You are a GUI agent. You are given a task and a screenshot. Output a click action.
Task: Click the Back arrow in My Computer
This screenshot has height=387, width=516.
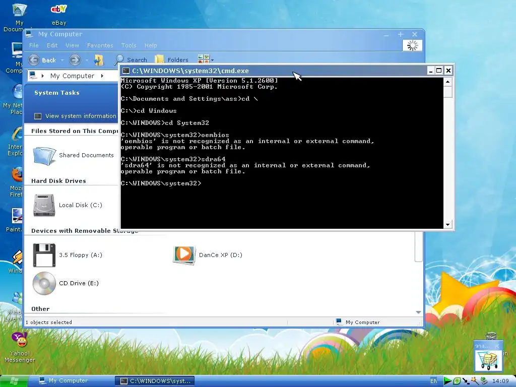click(34, 60)
